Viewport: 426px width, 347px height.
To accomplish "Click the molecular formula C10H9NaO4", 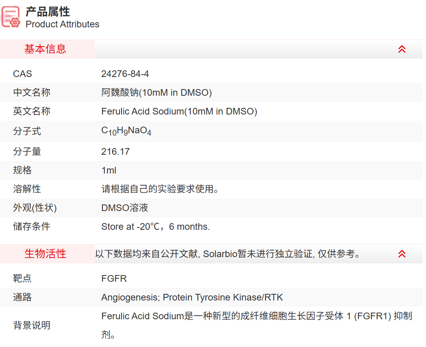I will 126,131.
